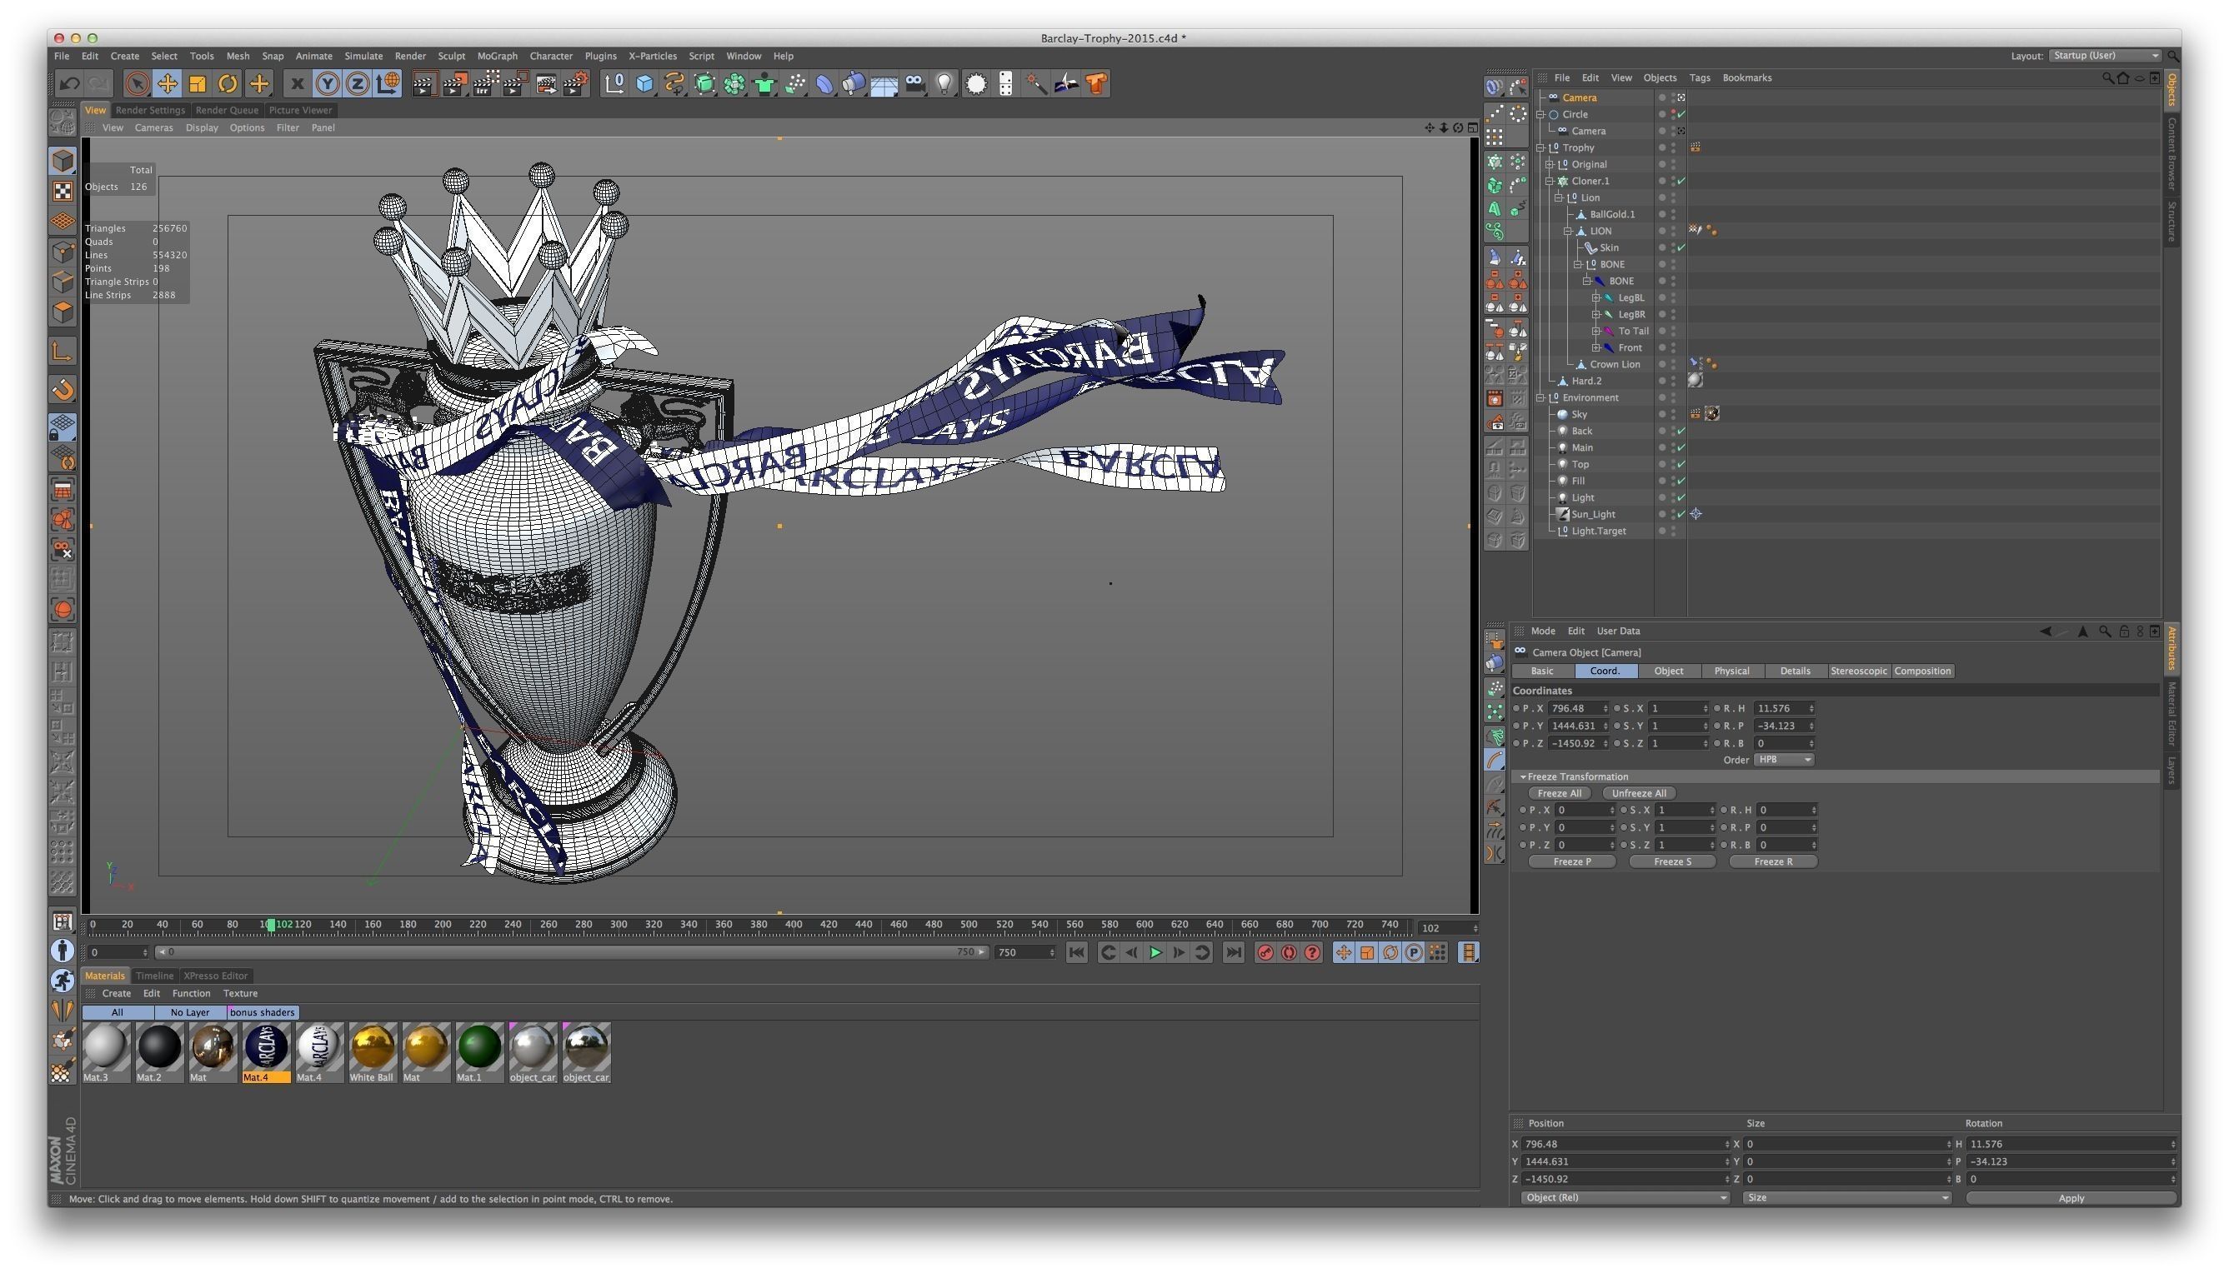Expand the To Tail bone node
Viewport: 2229px width, 1273px height.
tap(1595, 332)
